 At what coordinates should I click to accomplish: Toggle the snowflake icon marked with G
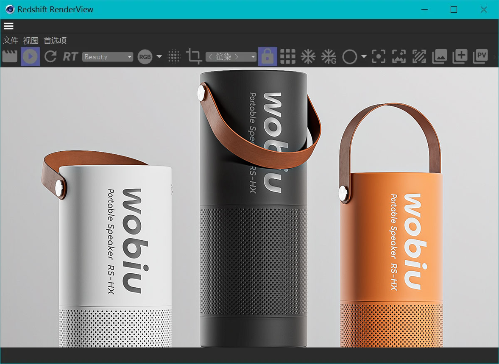click(329, 57)
